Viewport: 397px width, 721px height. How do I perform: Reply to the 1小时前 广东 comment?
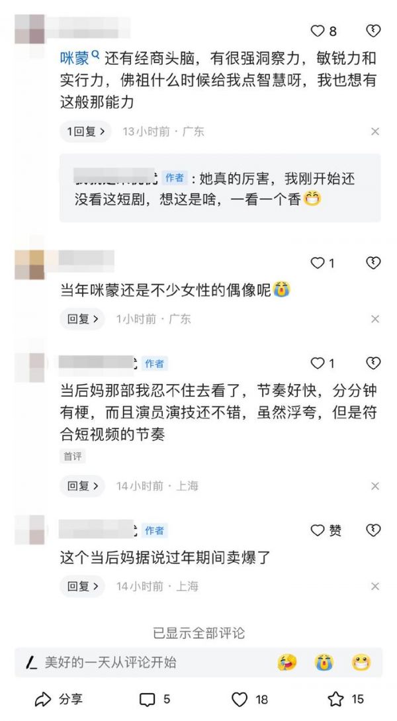82,318
